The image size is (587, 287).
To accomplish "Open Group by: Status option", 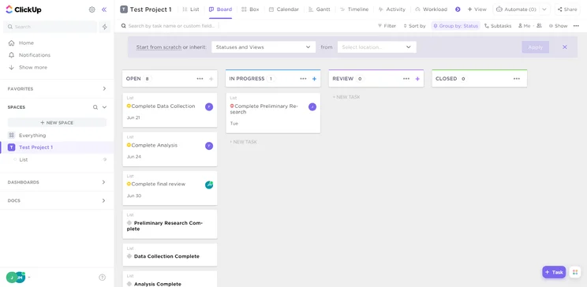I will pyautogui.click(x=455, y=26).
